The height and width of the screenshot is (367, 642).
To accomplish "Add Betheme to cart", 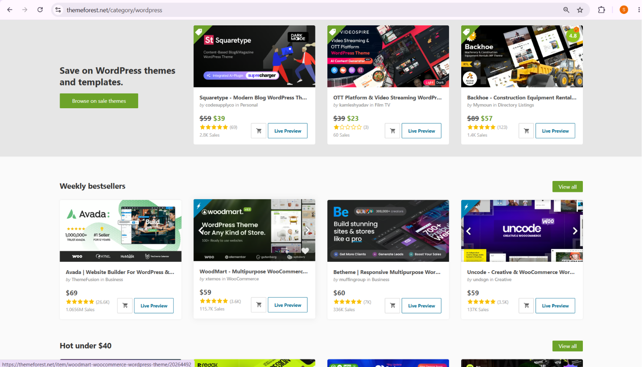I will (x=392, y=306).
